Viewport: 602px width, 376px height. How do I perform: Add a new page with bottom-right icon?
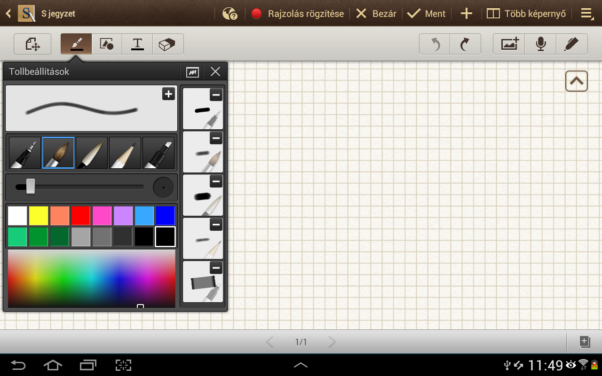pos(585,342)
